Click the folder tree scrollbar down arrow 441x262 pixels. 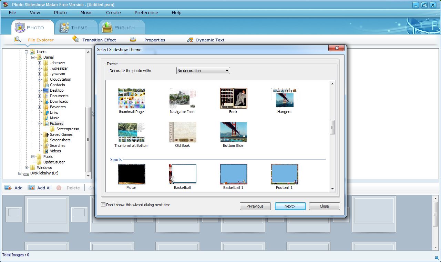(88, 176)
